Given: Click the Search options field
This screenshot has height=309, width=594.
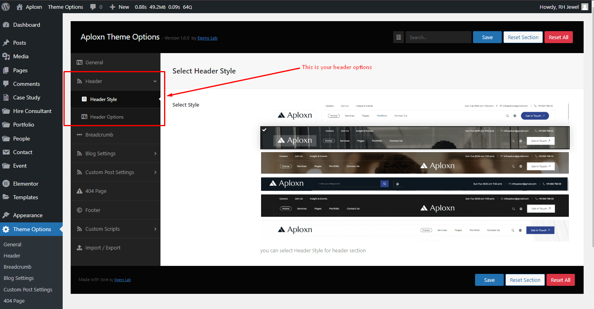Looking at the screenshot, I should pos(438,37).
